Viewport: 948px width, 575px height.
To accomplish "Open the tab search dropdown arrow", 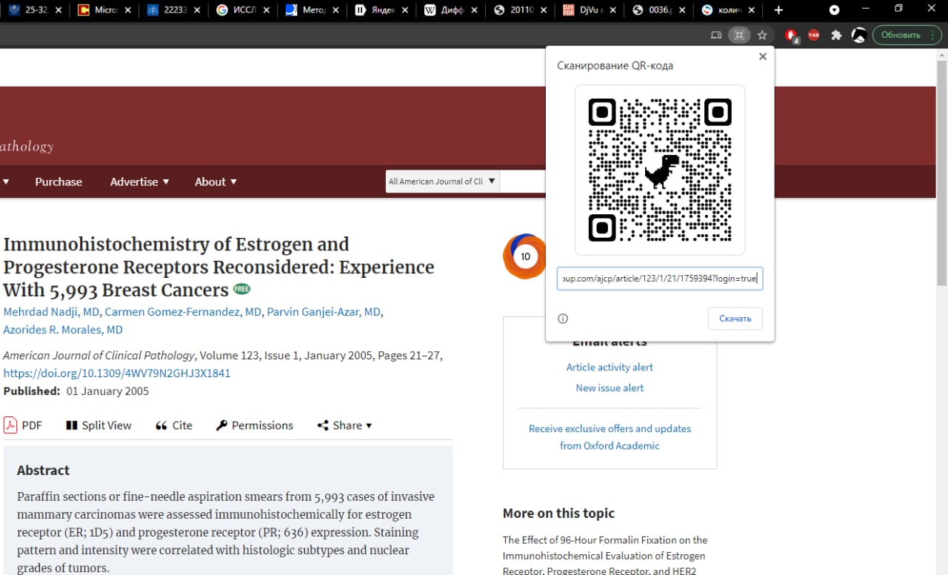I will tap(835, 10).
